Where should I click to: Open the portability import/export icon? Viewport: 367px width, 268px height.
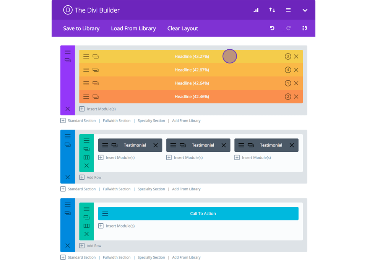coord(272,10)
